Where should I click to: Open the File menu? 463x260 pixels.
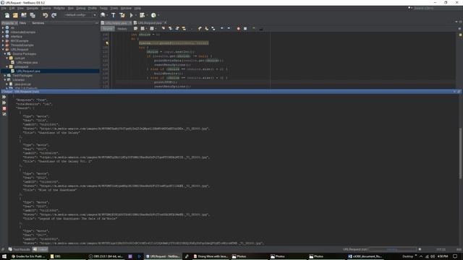(x=4, y=8)
